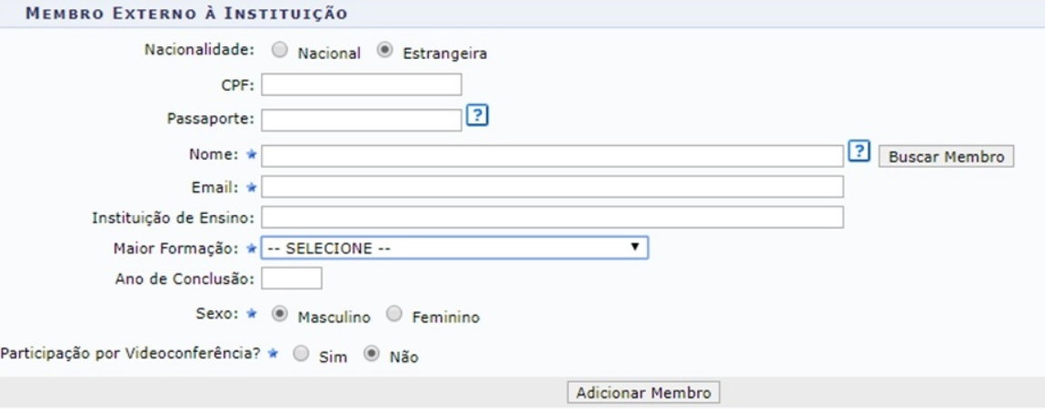Click the Nome text field
This screenshot has height=409, width=1045.
[552, 156]
